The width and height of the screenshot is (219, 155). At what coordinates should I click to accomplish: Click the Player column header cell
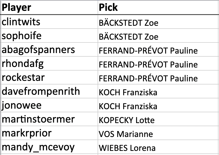49,7
